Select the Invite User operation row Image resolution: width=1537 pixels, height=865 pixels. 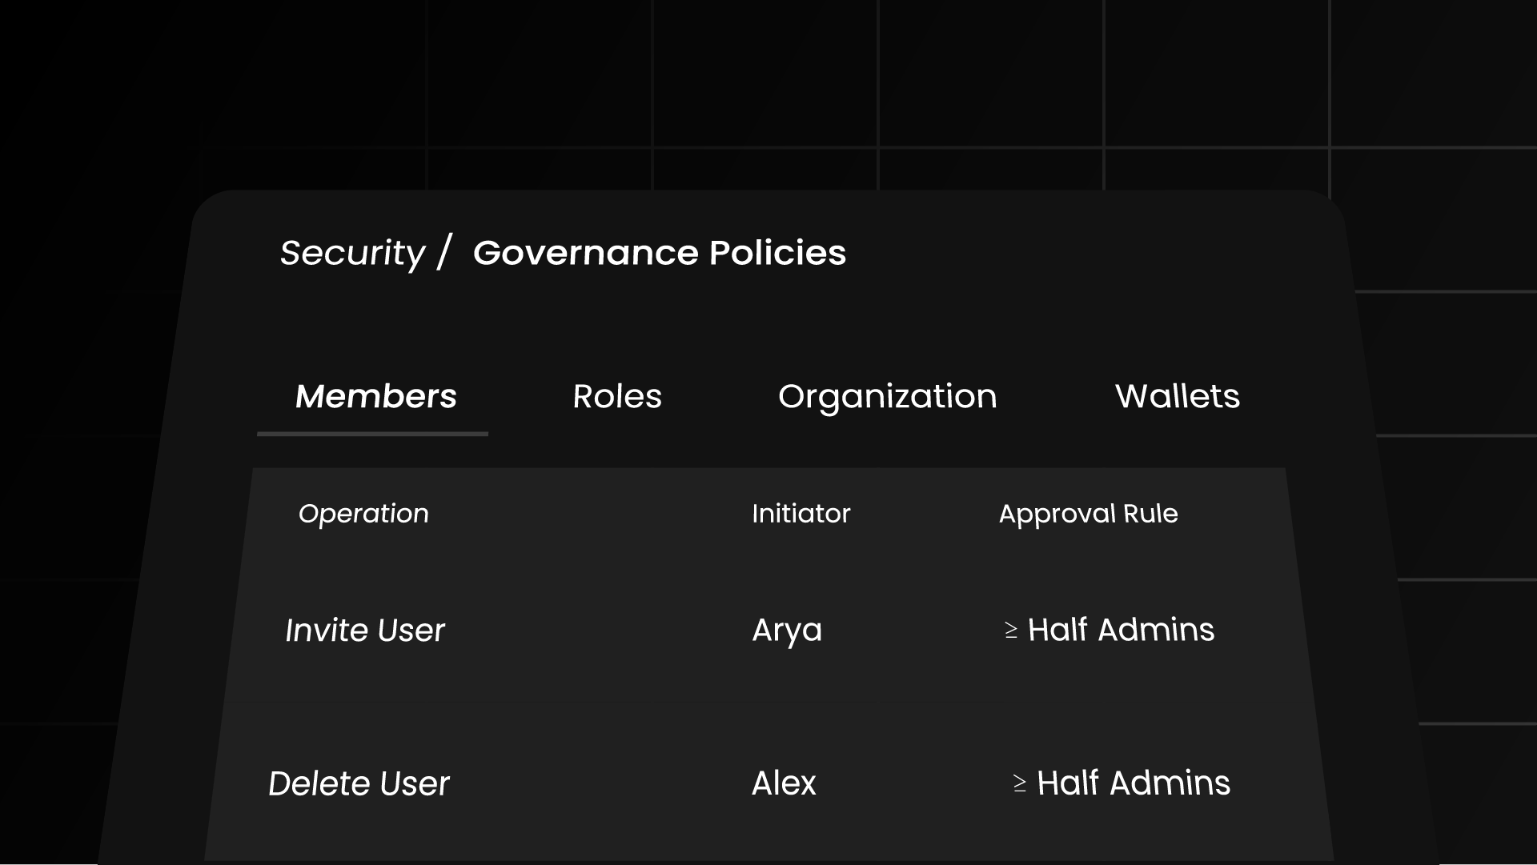coord(365,631)
